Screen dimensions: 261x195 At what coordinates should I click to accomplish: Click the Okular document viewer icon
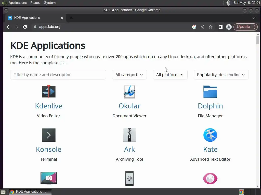pos(129,91)
